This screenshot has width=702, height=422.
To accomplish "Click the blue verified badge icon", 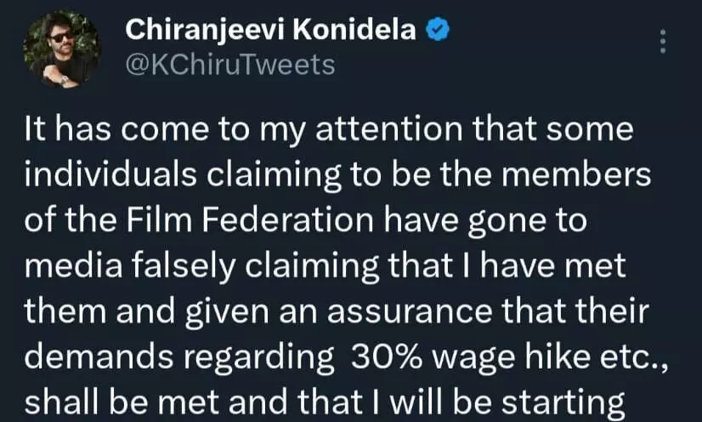I will pos(437,30).
